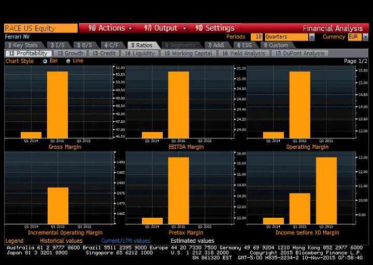Click the Q1 2015 bar in Incremental Operating Margin

58,206
